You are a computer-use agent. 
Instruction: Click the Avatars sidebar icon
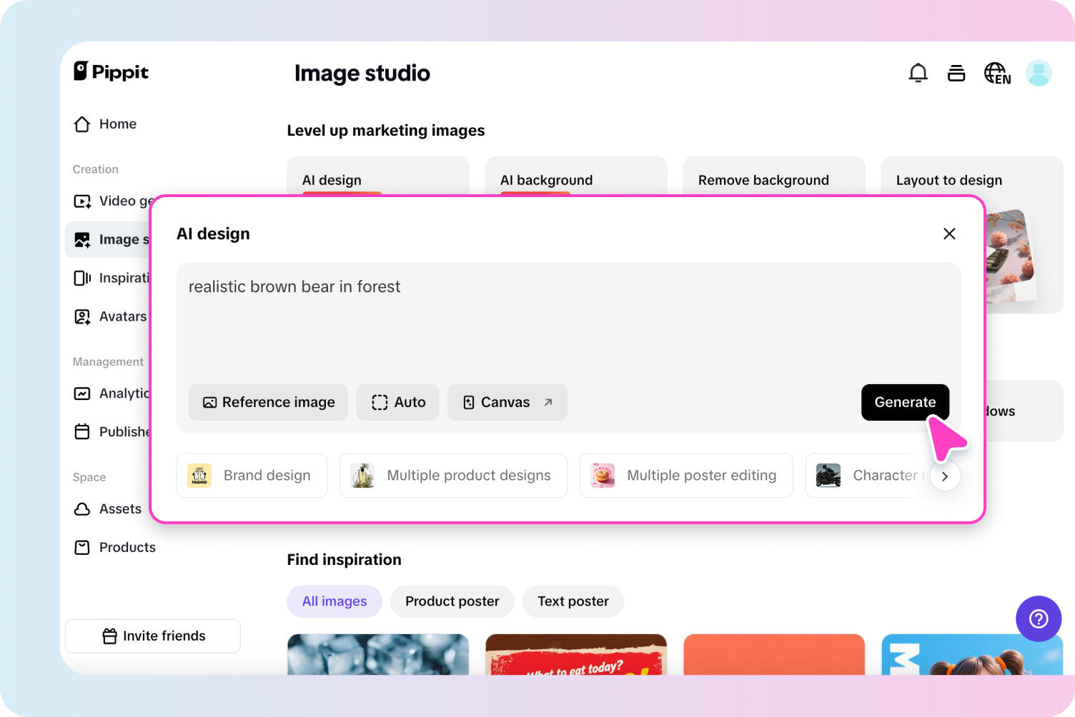(x=82, y=317)
